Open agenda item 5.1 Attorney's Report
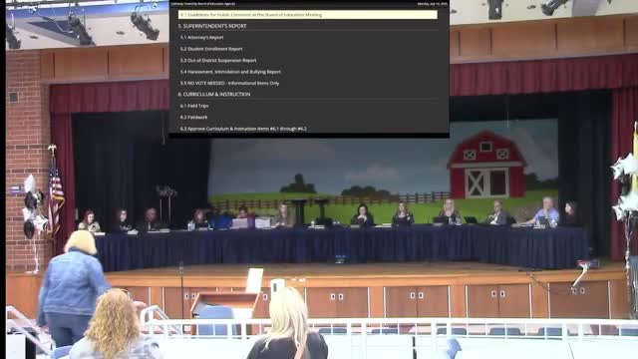 pyautogui.click(x=201, y=38)
